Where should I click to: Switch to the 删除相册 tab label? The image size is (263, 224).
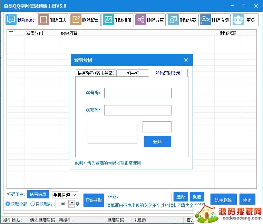coord(123,20)
